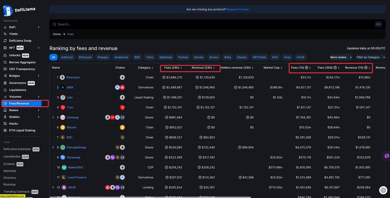
Task: Open Liquidations in the sidebar
Action: click(18, 90)
